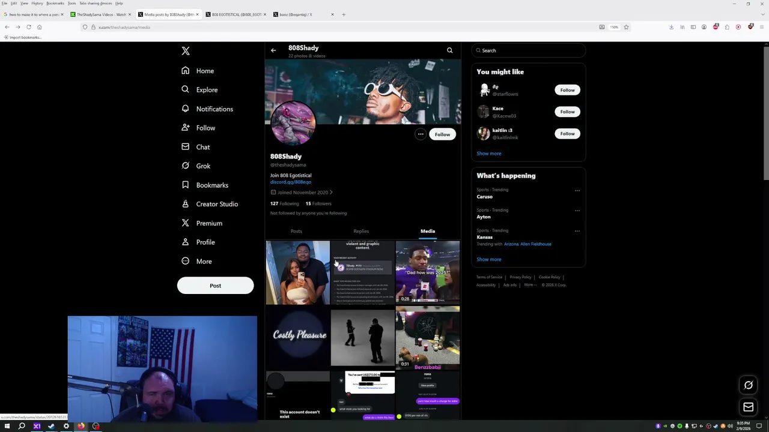Follow the @starflowrs suggested account

(x=567, y=90)
